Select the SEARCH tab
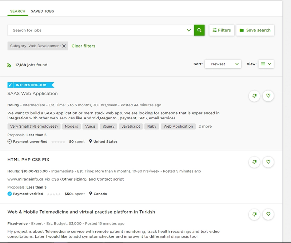 (x=17, y=11)
